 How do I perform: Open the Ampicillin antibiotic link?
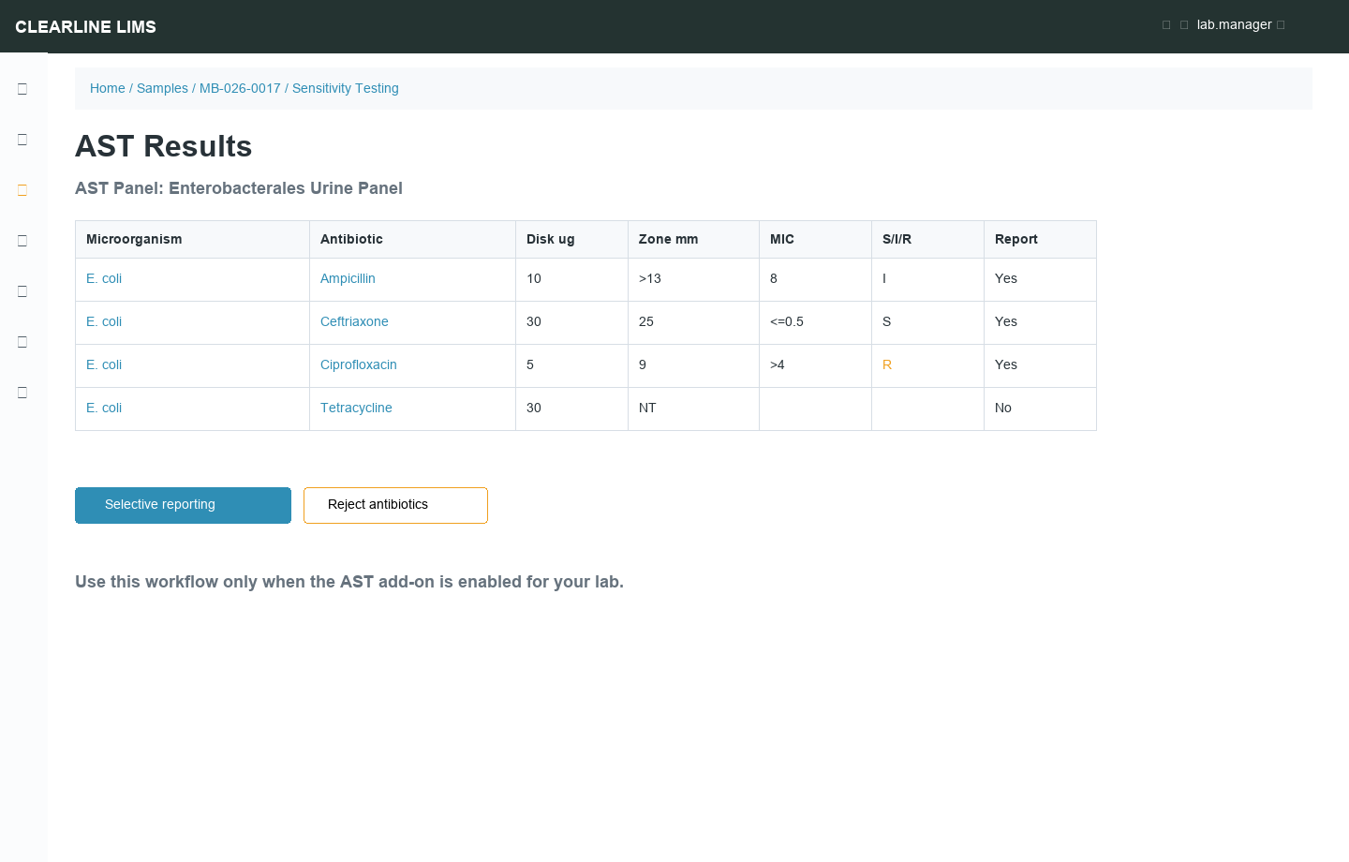[x=348, y=278]
